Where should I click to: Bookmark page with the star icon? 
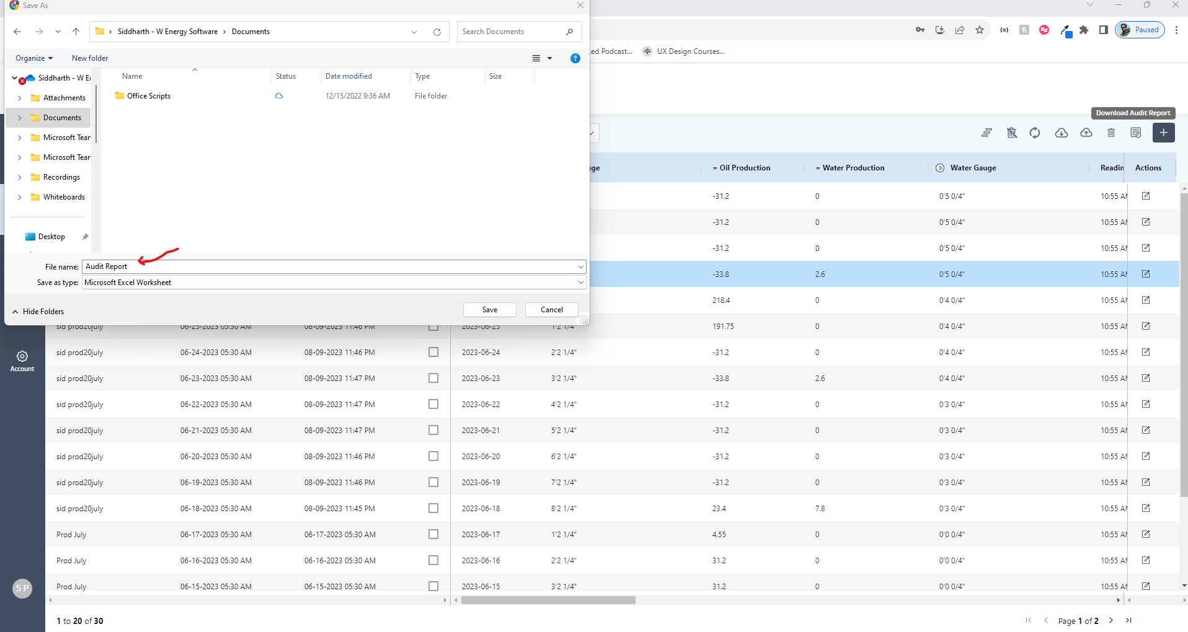pyautogui.click(x=979, y=30)
